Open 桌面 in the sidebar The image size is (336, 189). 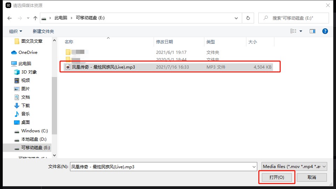click(x=22, y=122)
